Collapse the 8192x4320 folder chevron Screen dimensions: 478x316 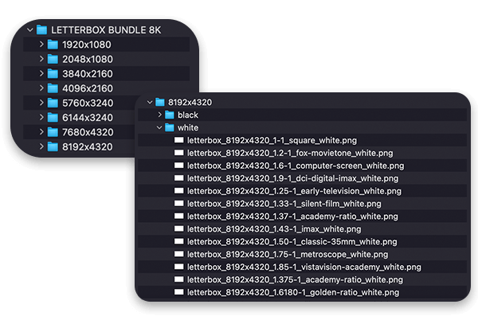(x=150, y=102)
